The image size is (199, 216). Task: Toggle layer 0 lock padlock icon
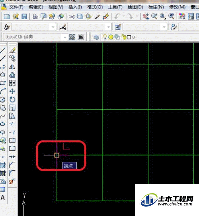click(124, 37)
